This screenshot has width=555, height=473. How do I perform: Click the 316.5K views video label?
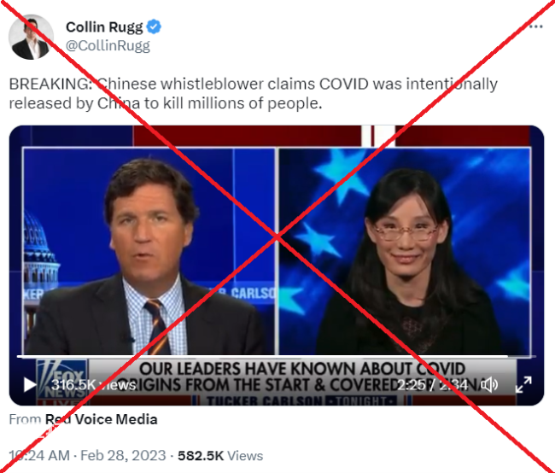tap(94, 385)
